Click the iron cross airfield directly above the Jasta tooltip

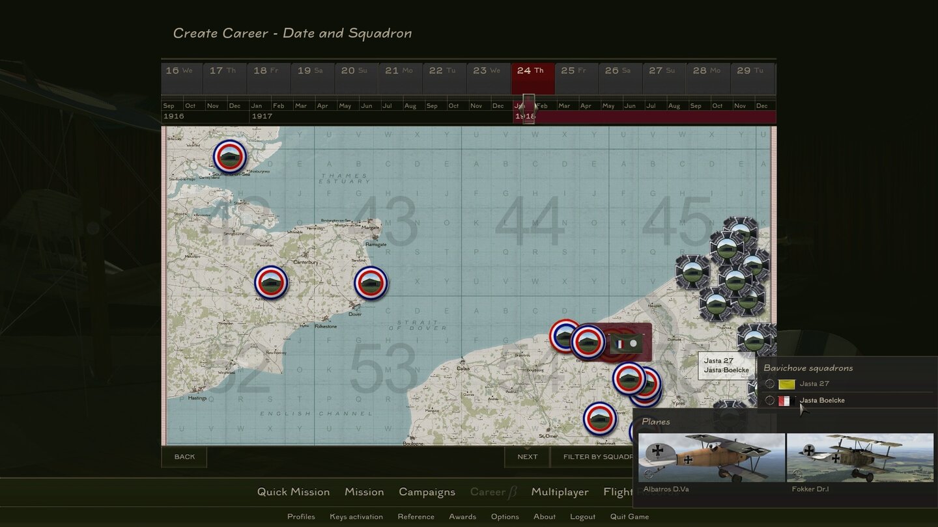[754, 339]
